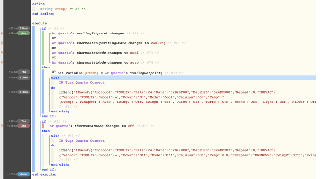The width and height of the screenshot is (331, 179).
Task: Select the coolingSetpoint changes condition #36
Action: point(98,34)
